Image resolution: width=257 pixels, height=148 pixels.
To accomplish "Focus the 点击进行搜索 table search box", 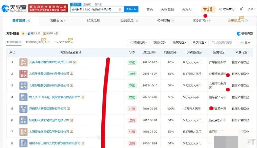I will pos(223,43).
